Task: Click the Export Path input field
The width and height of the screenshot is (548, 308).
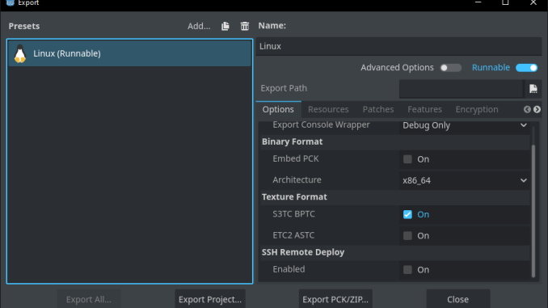Action: 461,88
